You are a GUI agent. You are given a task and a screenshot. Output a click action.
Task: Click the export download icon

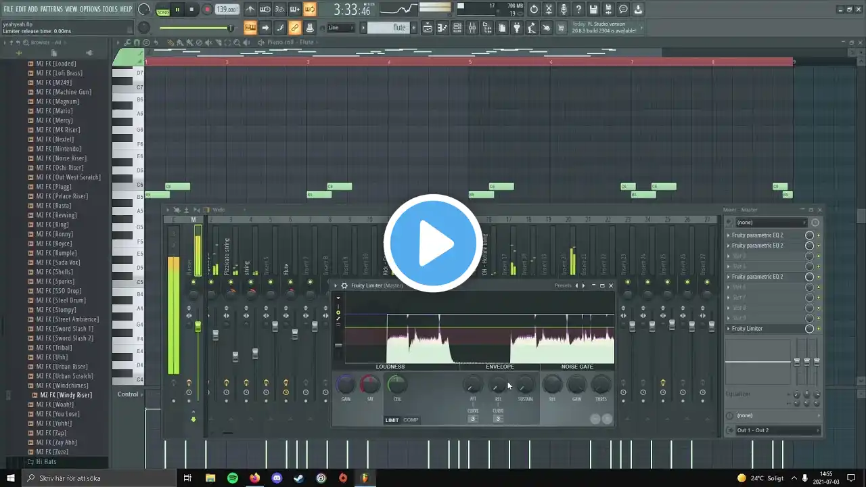pos(638,9)
